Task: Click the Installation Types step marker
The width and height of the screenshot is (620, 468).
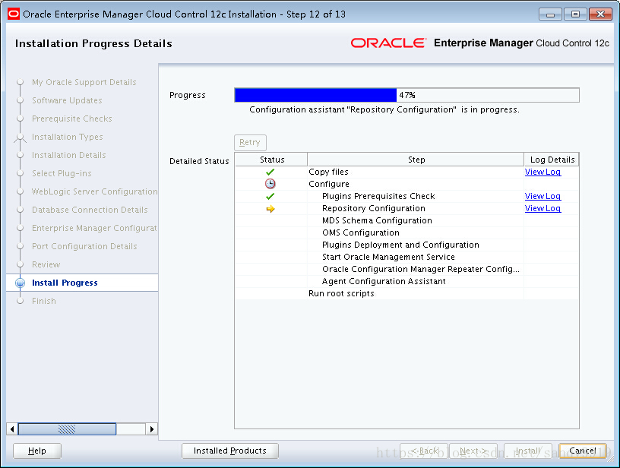Action: [x=21, y=138]
